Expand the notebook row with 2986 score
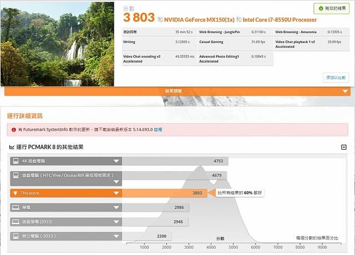This screenshot has width=355, height=255. (x=116, y=207)
